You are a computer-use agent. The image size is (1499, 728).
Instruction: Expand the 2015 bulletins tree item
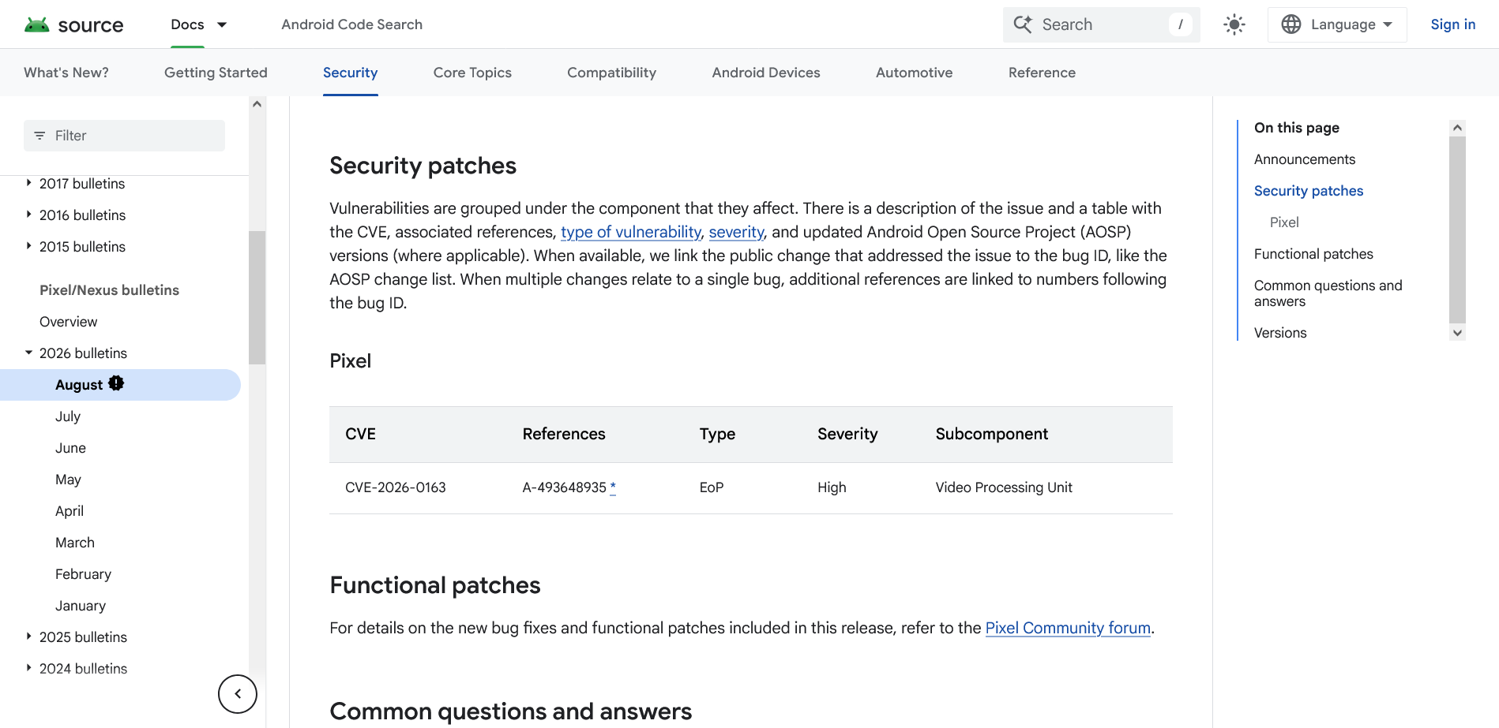pos(28,246)
